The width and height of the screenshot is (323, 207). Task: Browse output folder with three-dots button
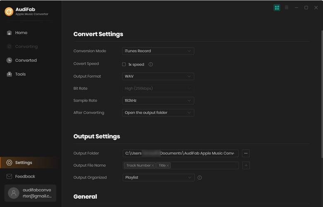point(246,153)
